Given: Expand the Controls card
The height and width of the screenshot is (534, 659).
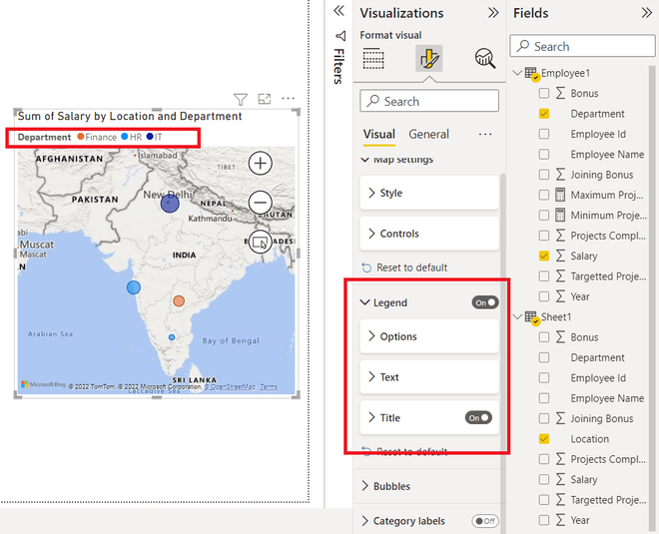Looking at the screenshot, I should coord(429,234).
